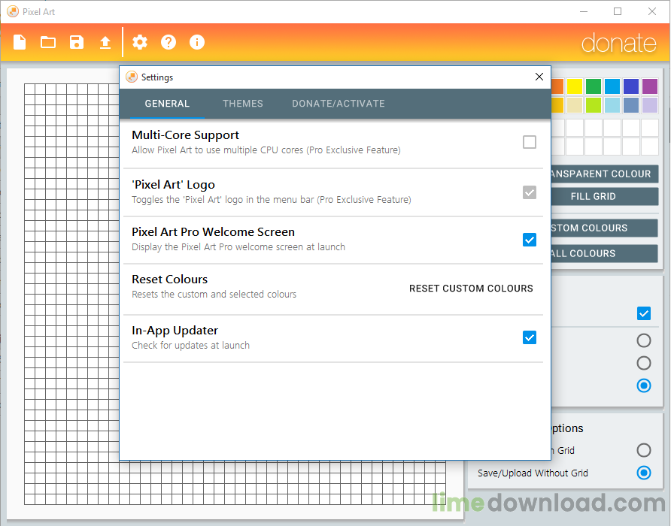The image size is (671, 526).
Task: Click RESET CUSTOM COLOURS button
Action: click(471, 289)
